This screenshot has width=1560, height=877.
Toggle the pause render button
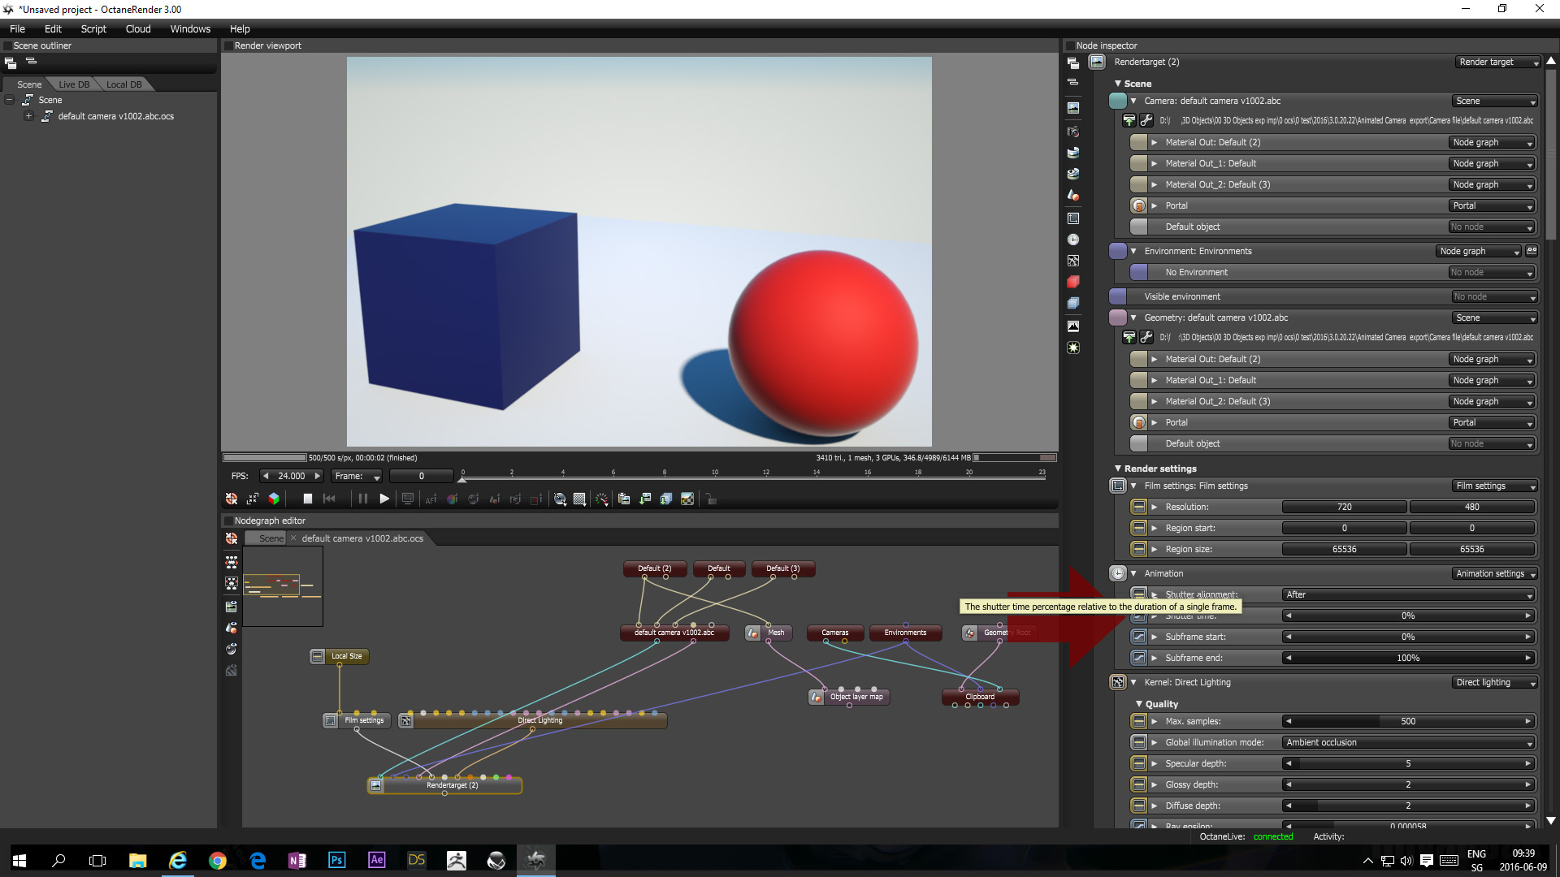coord(362,499)
